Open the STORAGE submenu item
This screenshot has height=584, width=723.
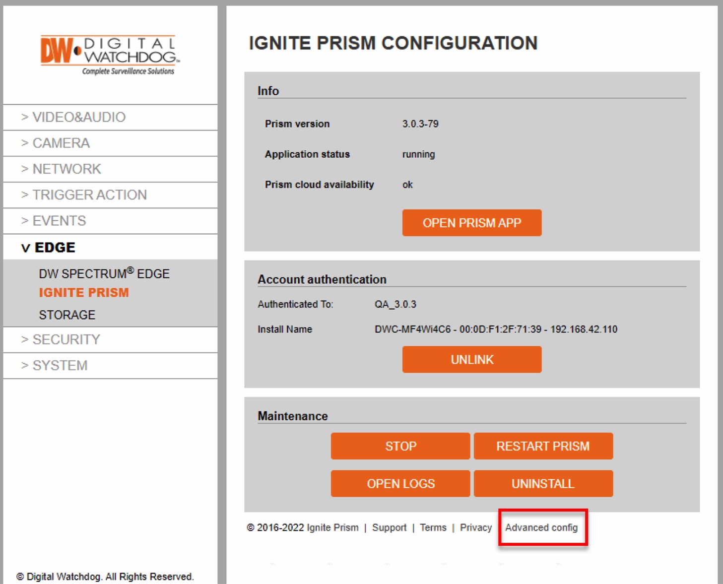[67, 315]
